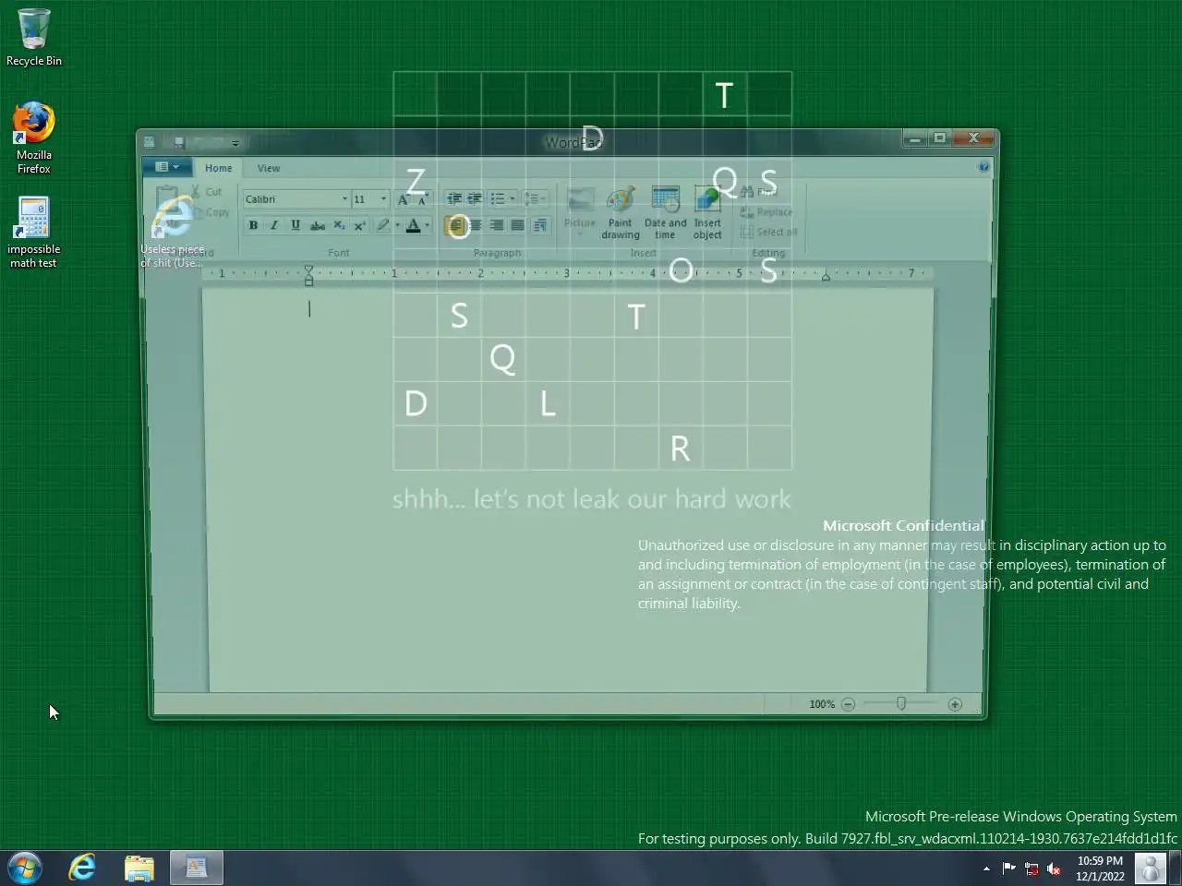Select Align text left
1182x886 pixels.
[454, 225]
